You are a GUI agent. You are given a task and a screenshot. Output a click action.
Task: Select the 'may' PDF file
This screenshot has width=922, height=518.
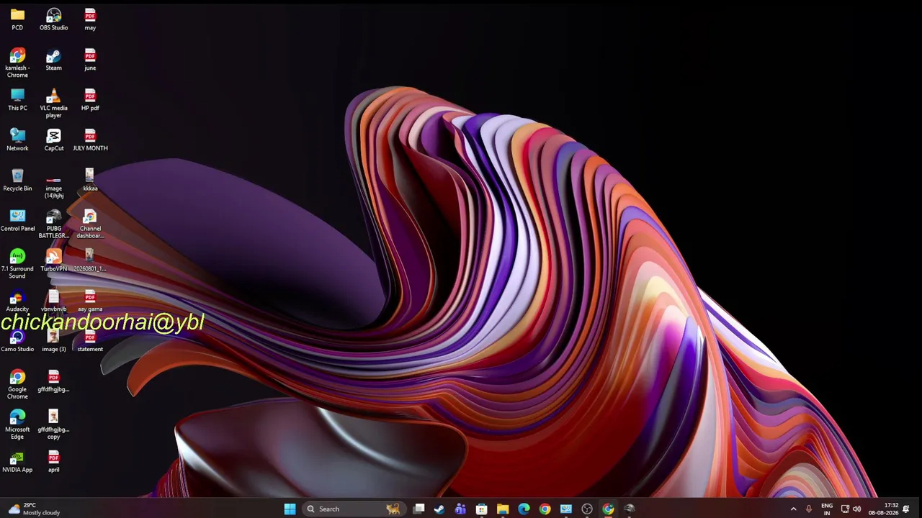pyautogui.click(x=90, y=19)
